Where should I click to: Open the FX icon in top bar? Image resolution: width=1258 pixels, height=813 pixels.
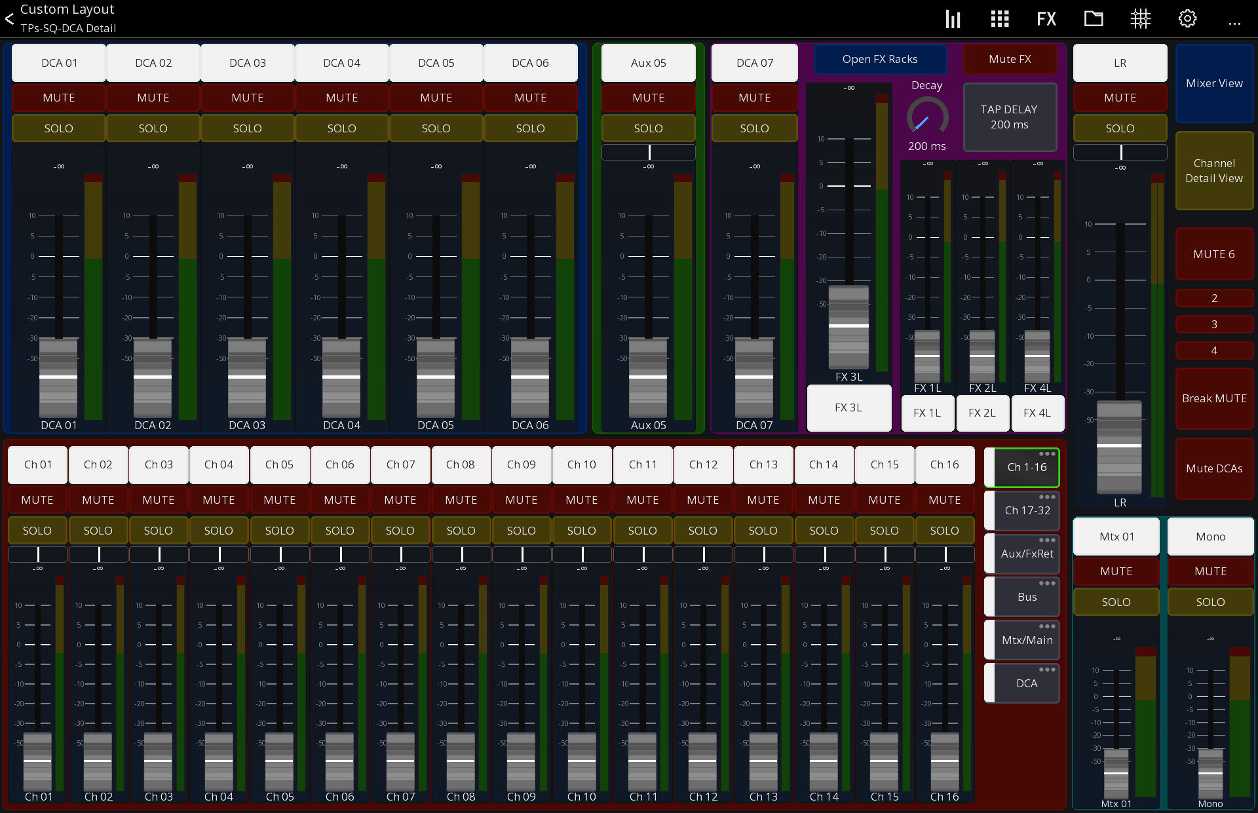[1046, 19]
